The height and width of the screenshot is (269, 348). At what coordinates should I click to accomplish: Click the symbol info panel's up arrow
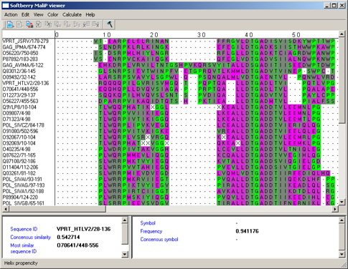point(342,220)
